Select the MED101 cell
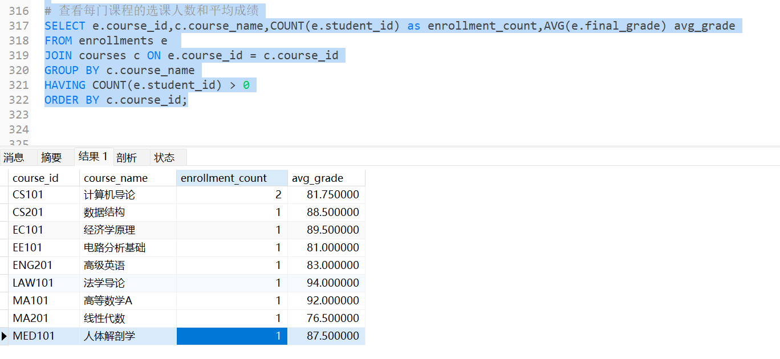This screenshot has height=359, width=780. pyautogui.click(x=44, y=336)
